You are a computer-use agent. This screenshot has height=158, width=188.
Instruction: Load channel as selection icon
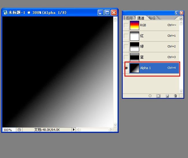pos(150,96)
